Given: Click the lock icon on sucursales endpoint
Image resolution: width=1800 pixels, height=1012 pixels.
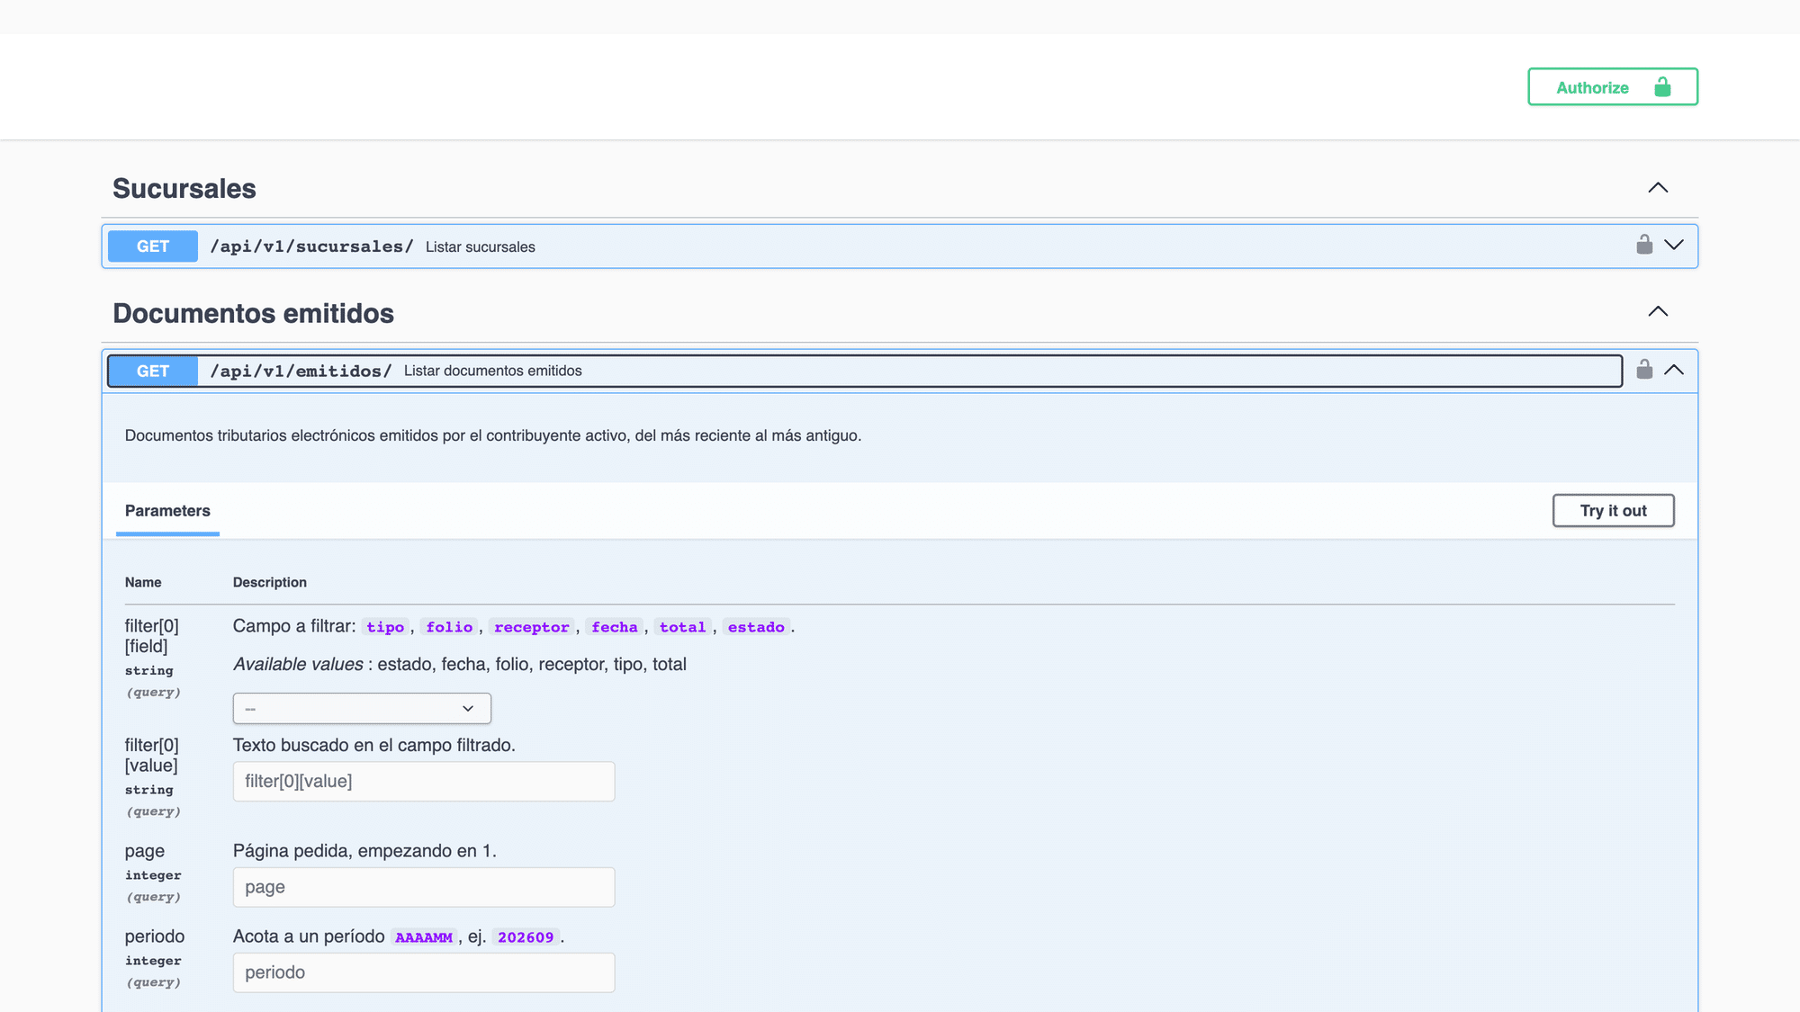Looking at the screenshot, I should pos(1644,245).
